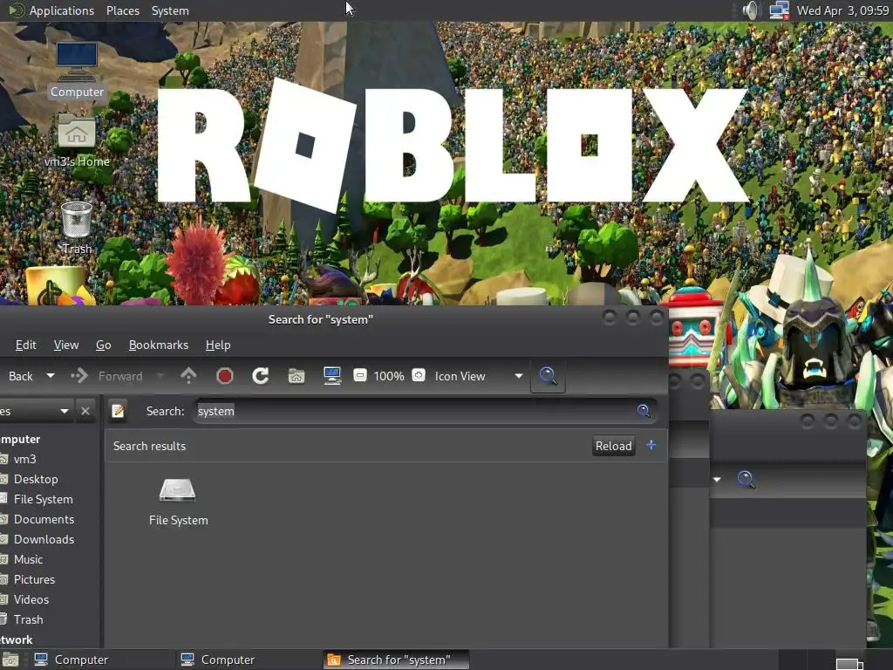Open the Bookmarks menu

(x=159, y=345)
